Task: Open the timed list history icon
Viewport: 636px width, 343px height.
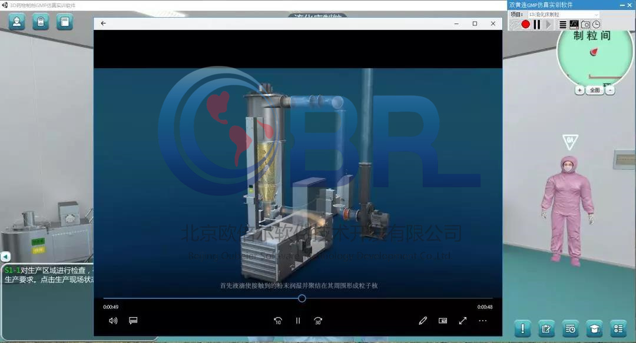Action: click(570, 328)
